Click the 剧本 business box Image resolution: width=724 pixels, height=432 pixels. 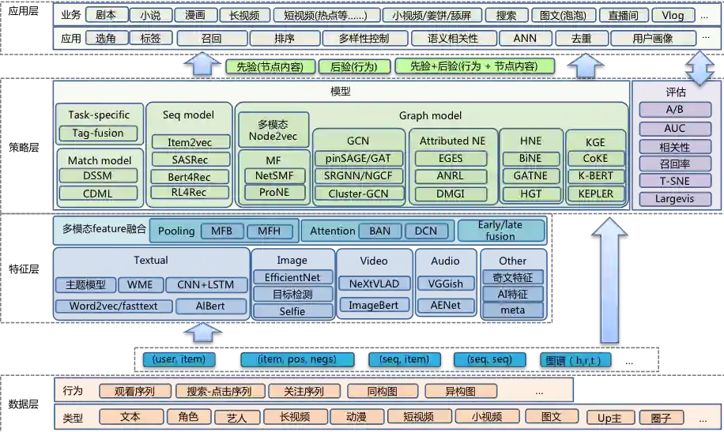click(x=106, y=15)
